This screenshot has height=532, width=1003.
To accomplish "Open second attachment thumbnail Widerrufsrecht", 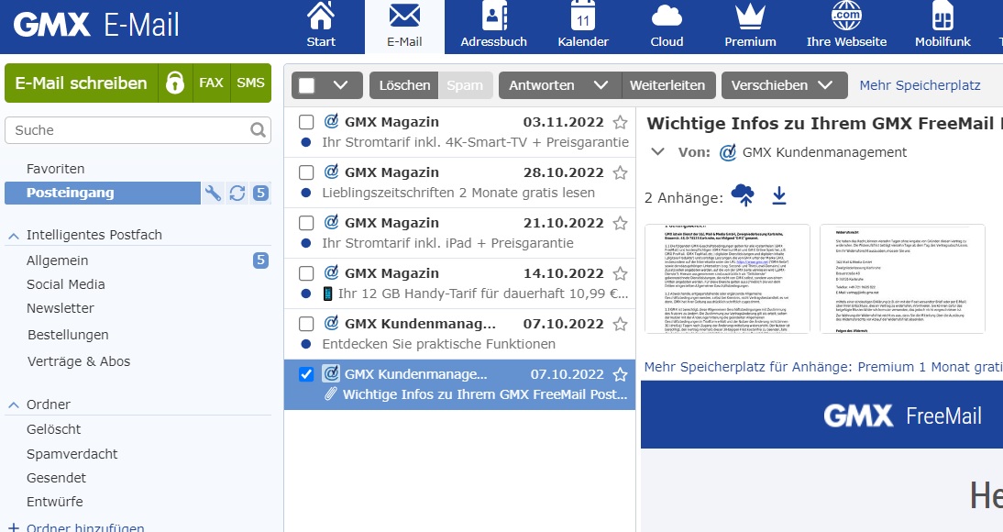I will point(902,279).
